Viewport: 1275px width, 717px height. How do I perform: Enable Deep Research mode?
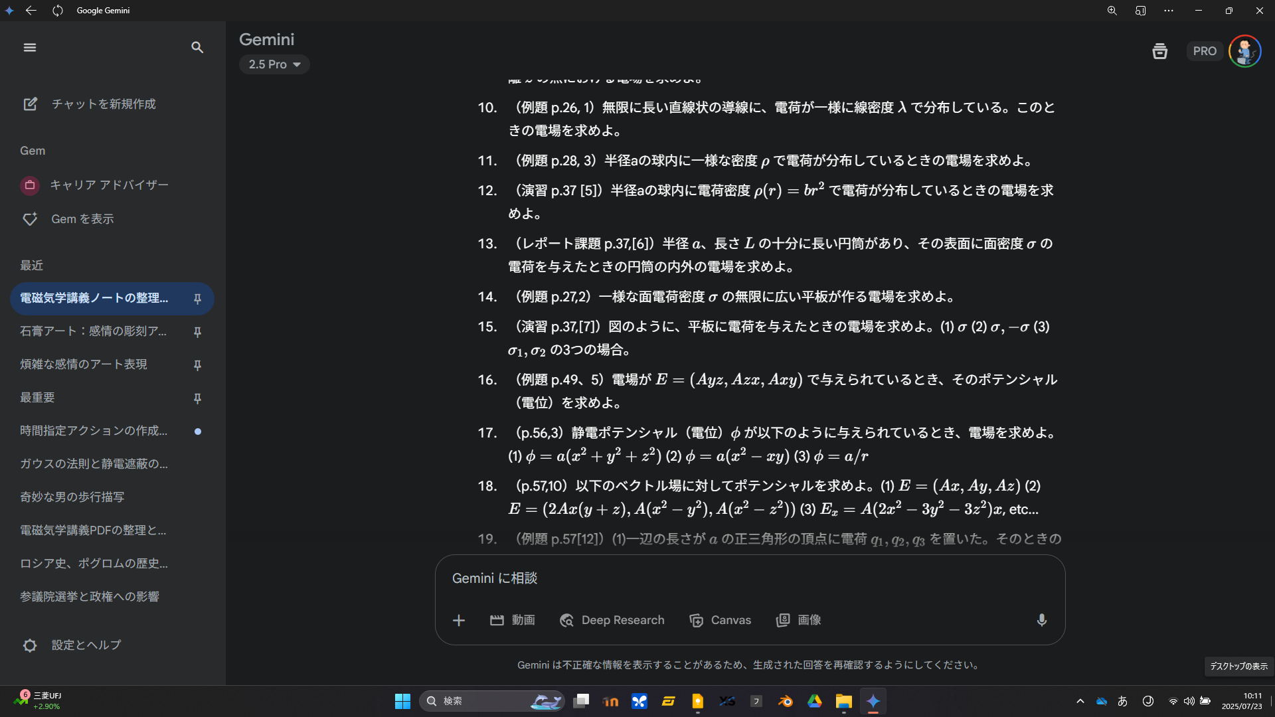tap(612, 620)
